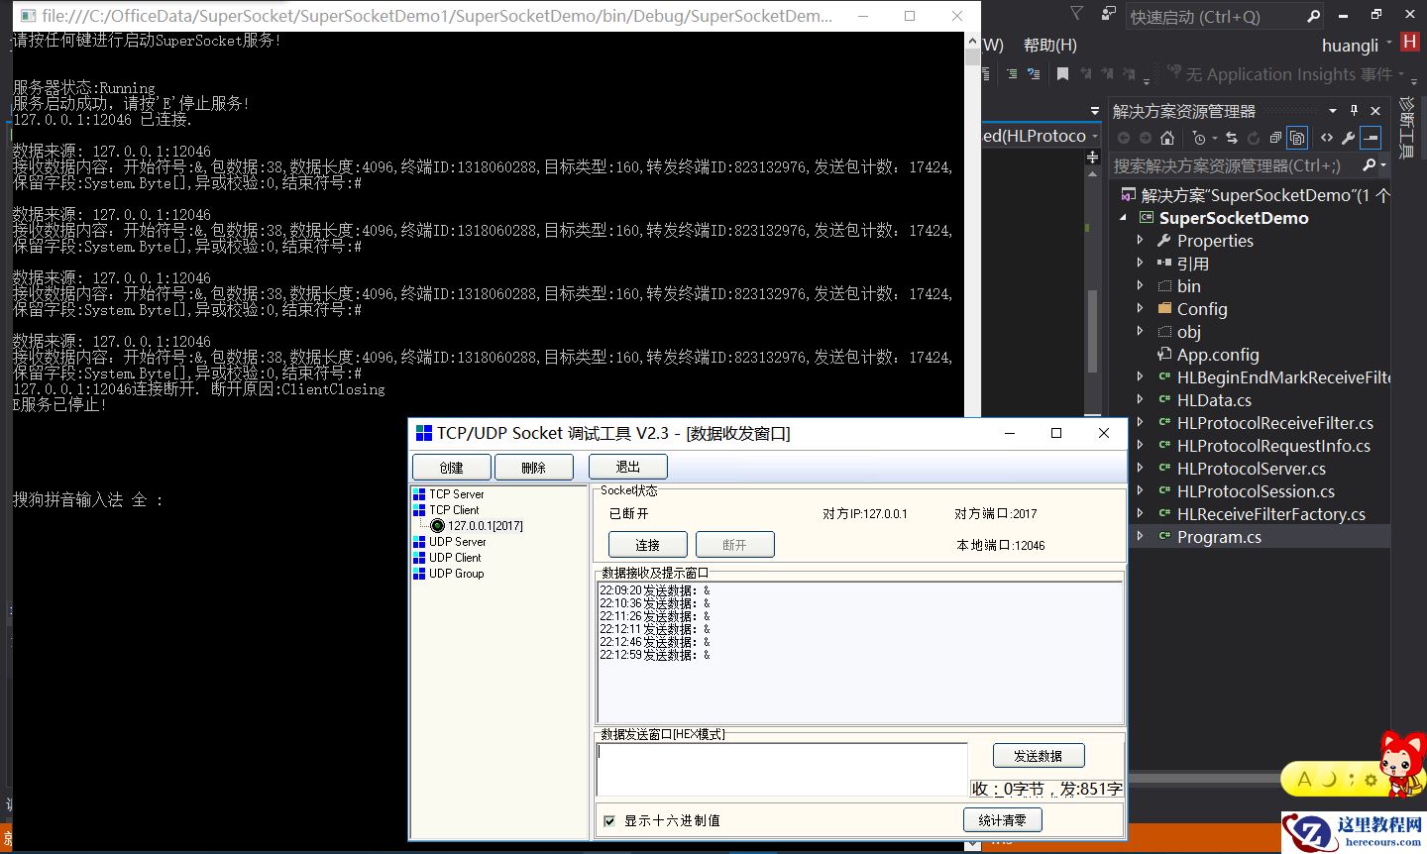Click the 创建 (Create) button in Socket tool
The image size is (1427, 854).
pos(452,468)
